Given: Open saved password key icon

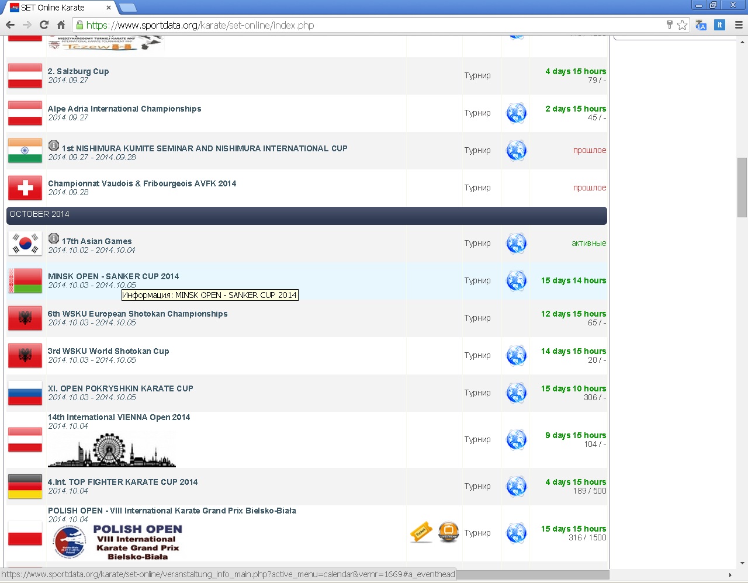Looking at the screenshot, I should pos(670,25).
